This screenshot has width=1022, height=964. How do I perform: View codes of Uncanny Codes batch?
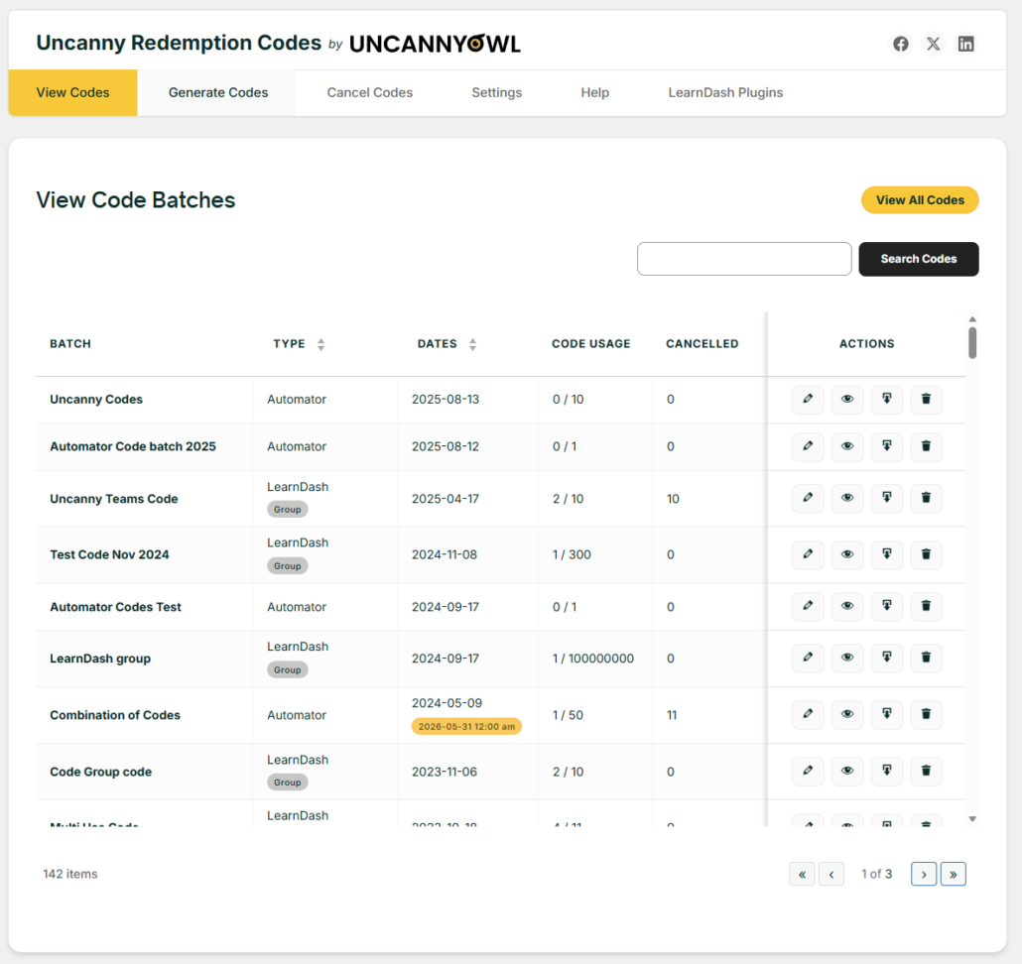tap(847, 399)
